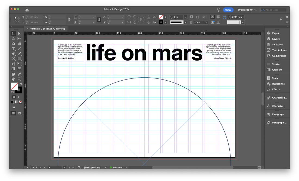The width and height of the screenshot is (299, 181).
Task: Select the Rectangle Frame tool
Action: pyautogui.click(x=13, y=59)
